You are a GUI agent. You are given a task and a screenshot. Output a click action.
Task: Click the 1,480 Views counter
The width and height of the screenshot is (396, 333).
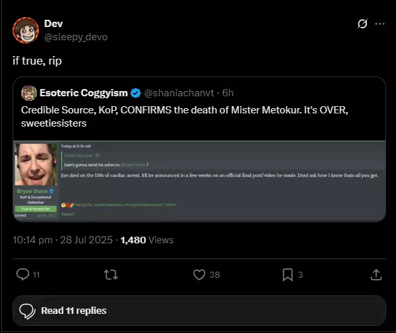tap(147, 240)
